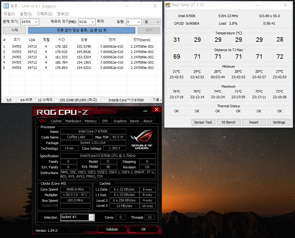Viewport: 295px width, 238px height.
Task: Select the CPU tab in CPU-Z
Action: pyautogui.click(x=42, y=121)
